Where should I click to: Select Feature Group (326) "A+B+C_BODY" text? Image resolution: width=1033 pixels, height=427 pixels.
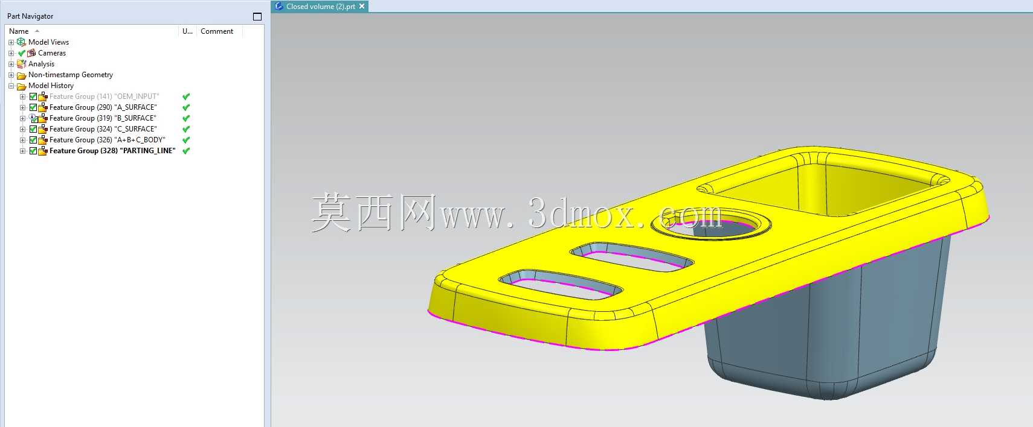tap(107, 140)
